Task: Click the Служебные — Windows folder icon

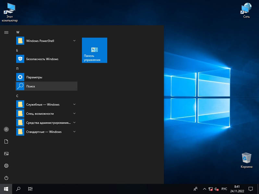Action: pos(20,104)
